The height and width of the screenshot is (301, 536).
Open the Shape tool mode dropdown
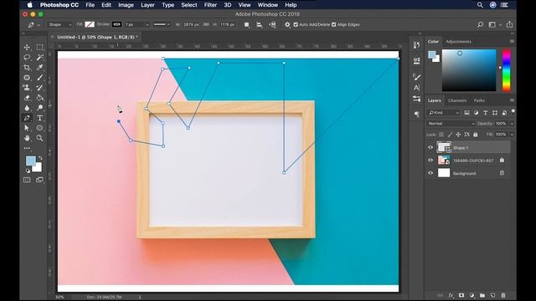[x=60, y=24]
